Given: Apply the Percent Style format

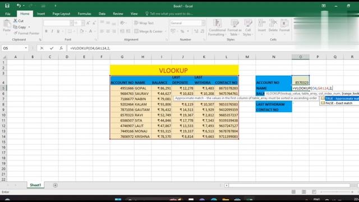Looking at the screenshot, I should point(182,31).
